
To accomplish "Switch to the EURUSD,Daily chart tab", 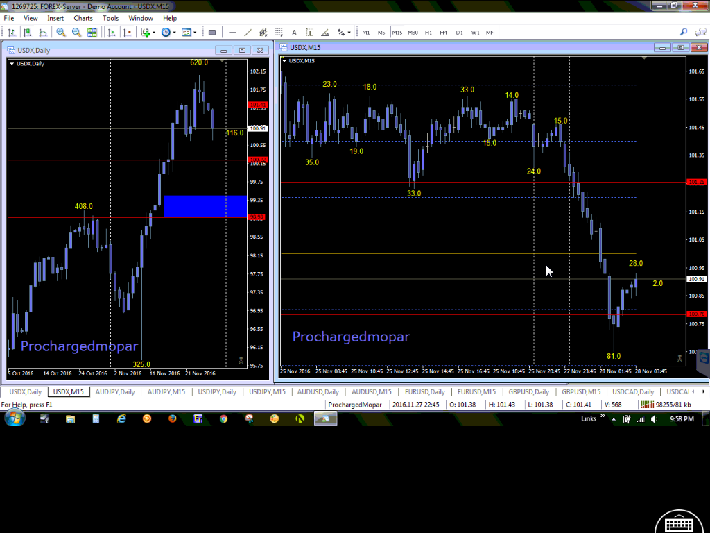I will [x=425, y=391].
